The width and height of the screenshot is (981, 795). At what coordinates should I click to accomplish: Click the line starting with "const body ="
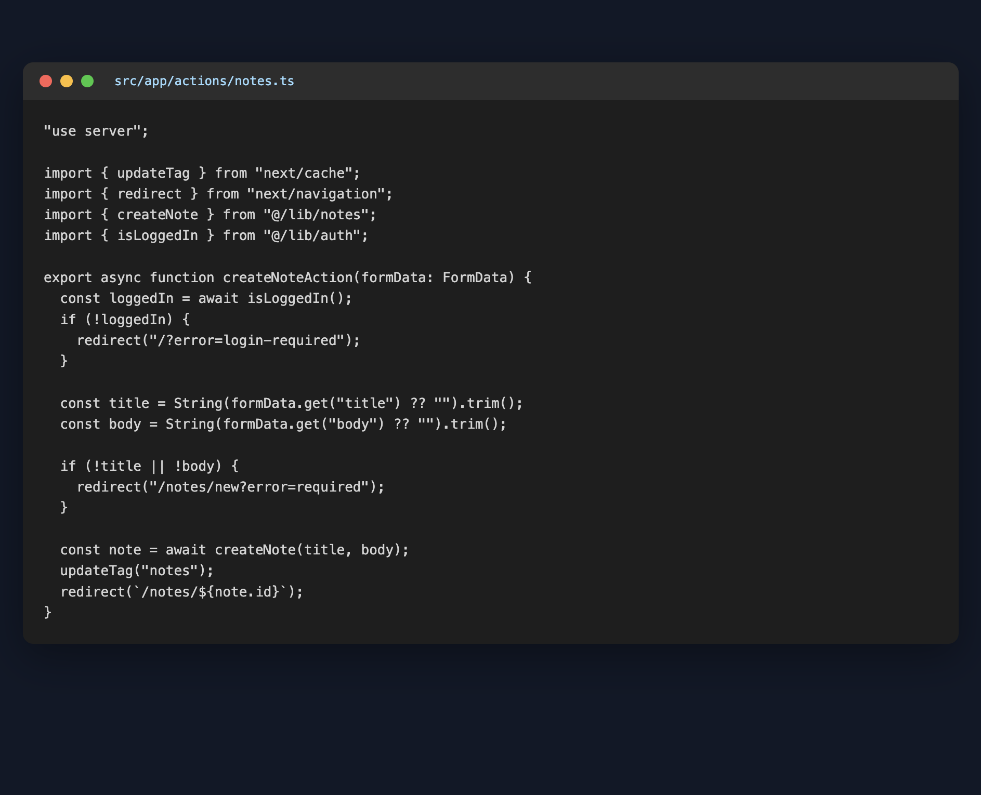283,424
